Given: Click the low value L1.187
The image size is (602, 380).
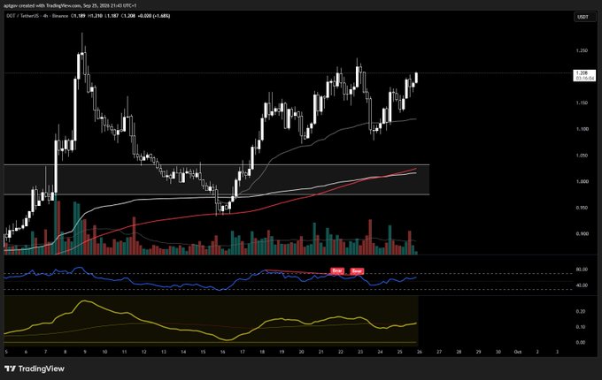Looking at the screenshot, I should tap(112, 16).
